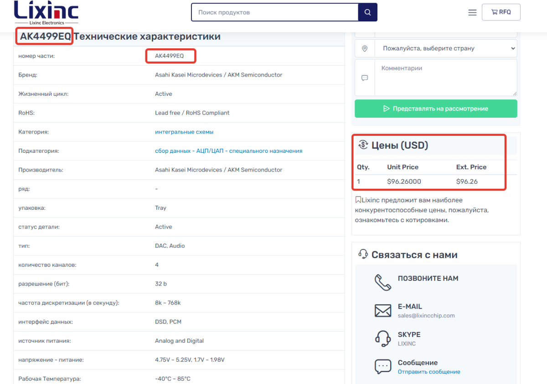Click the magnifier search button

coord(368,12)
